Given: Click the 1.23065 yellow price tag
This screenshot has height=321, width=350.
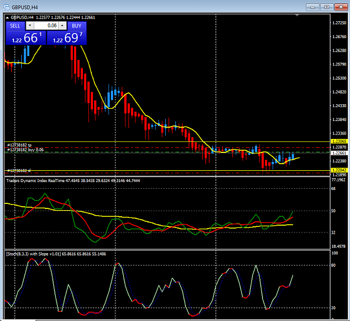Looking at the screenshot, I should pos(339,141).
